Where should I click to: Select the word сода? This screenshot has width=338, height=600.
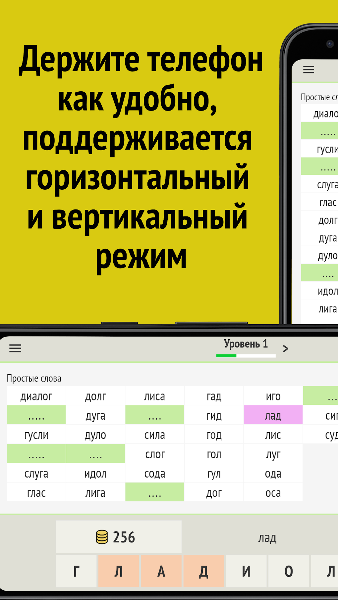[x=155, y=473]
